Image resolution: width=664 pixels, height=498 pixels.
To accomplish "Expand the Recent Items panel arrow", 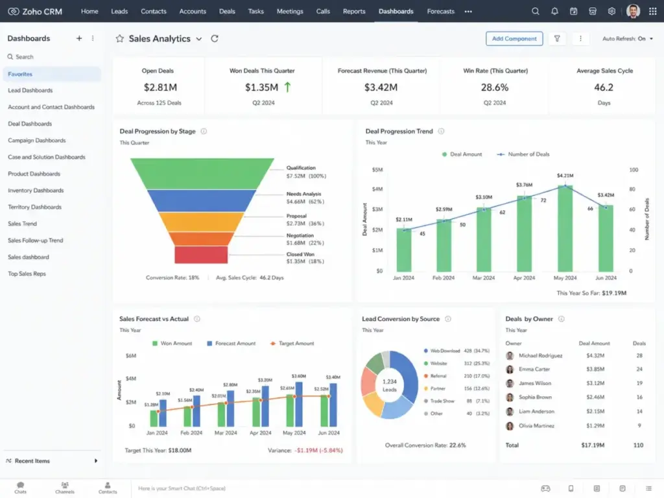I will click(x=96, y=461).
